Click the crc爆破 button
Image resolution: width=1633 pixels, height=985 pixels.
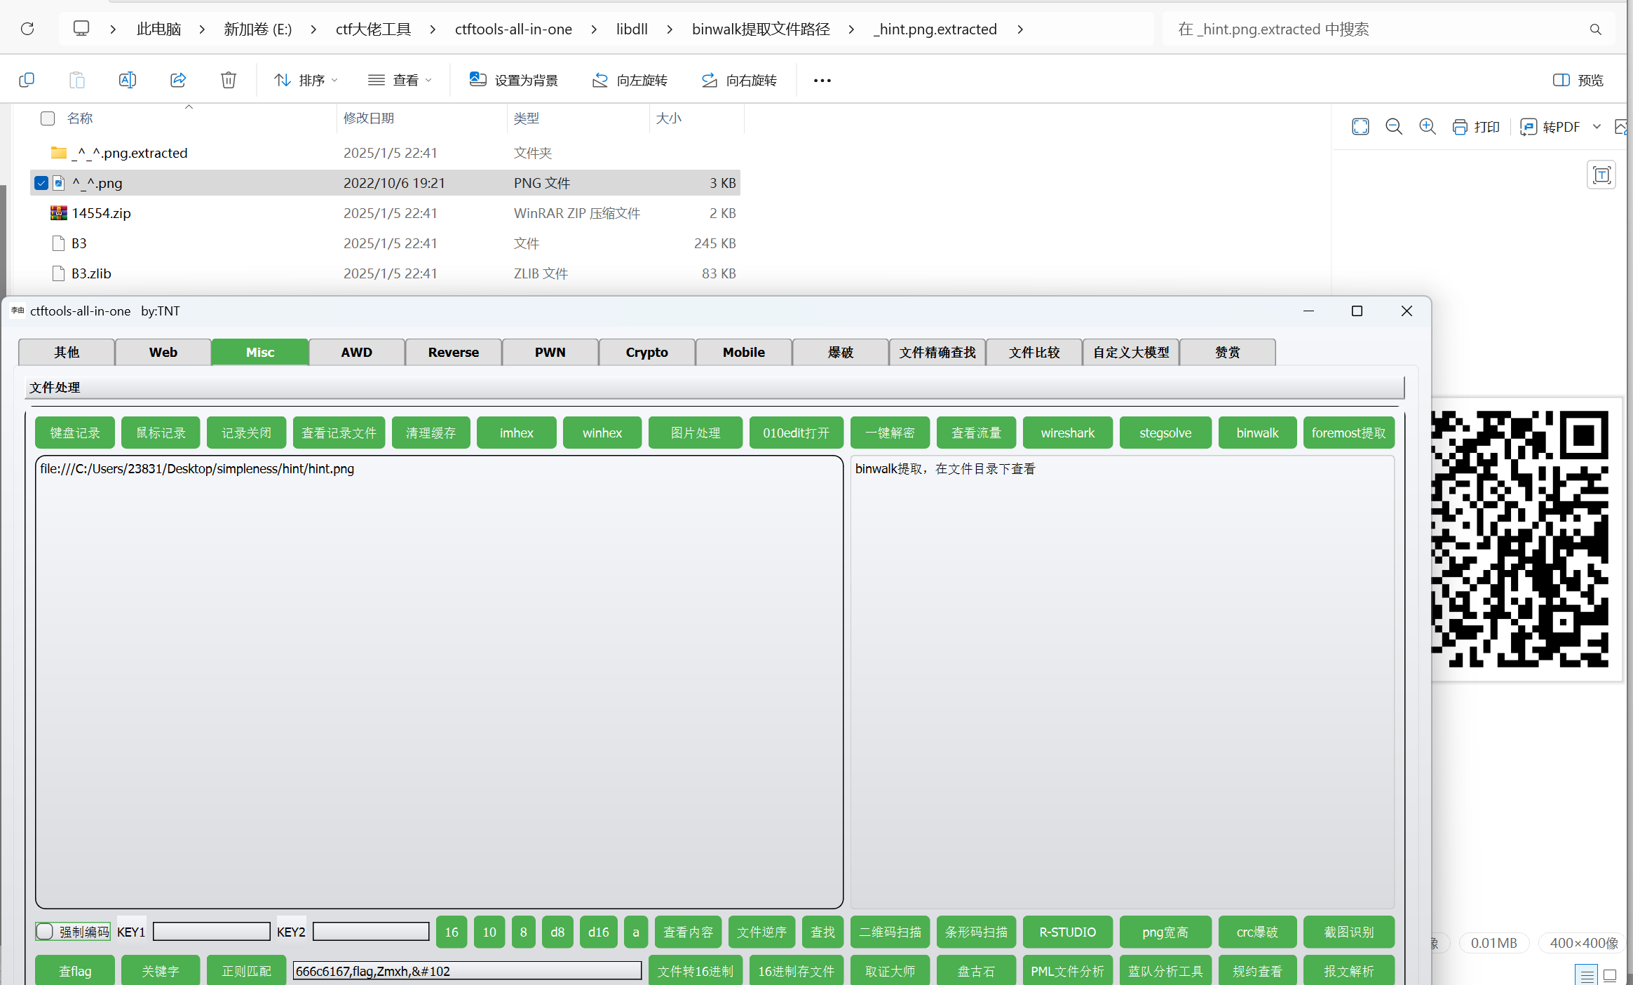1257,932
